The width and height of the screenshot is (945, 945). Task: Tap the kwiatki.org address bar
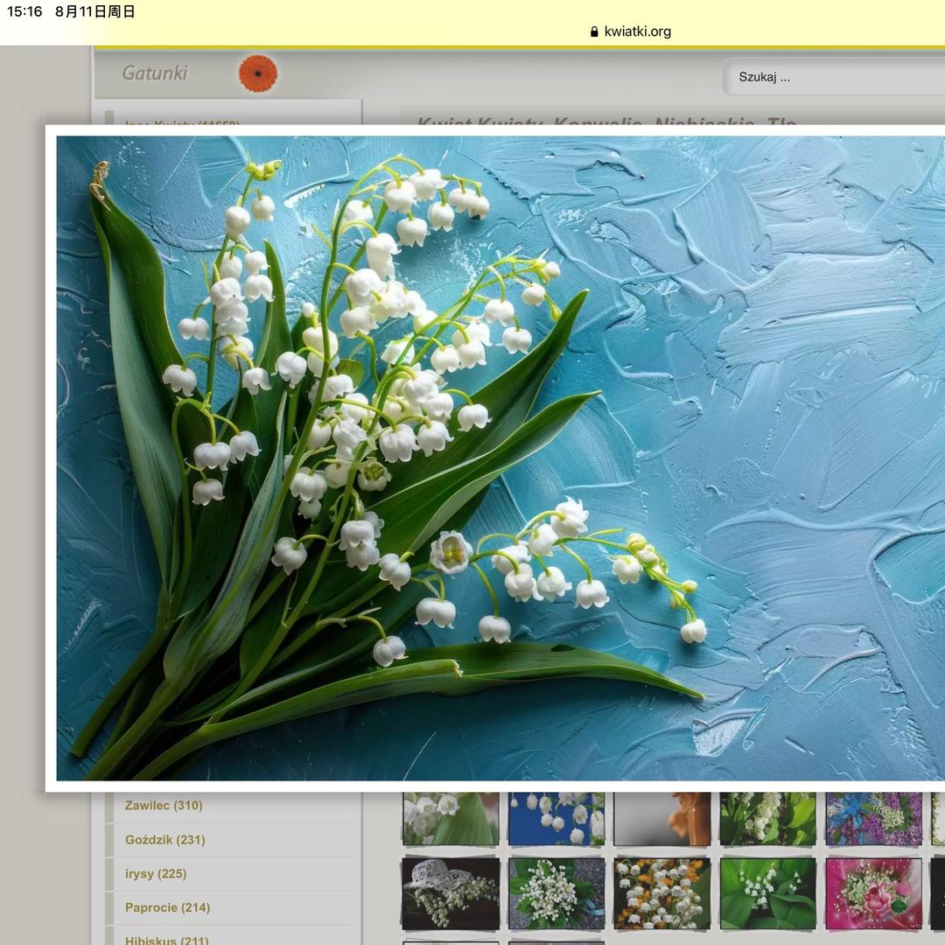point(630,31)
